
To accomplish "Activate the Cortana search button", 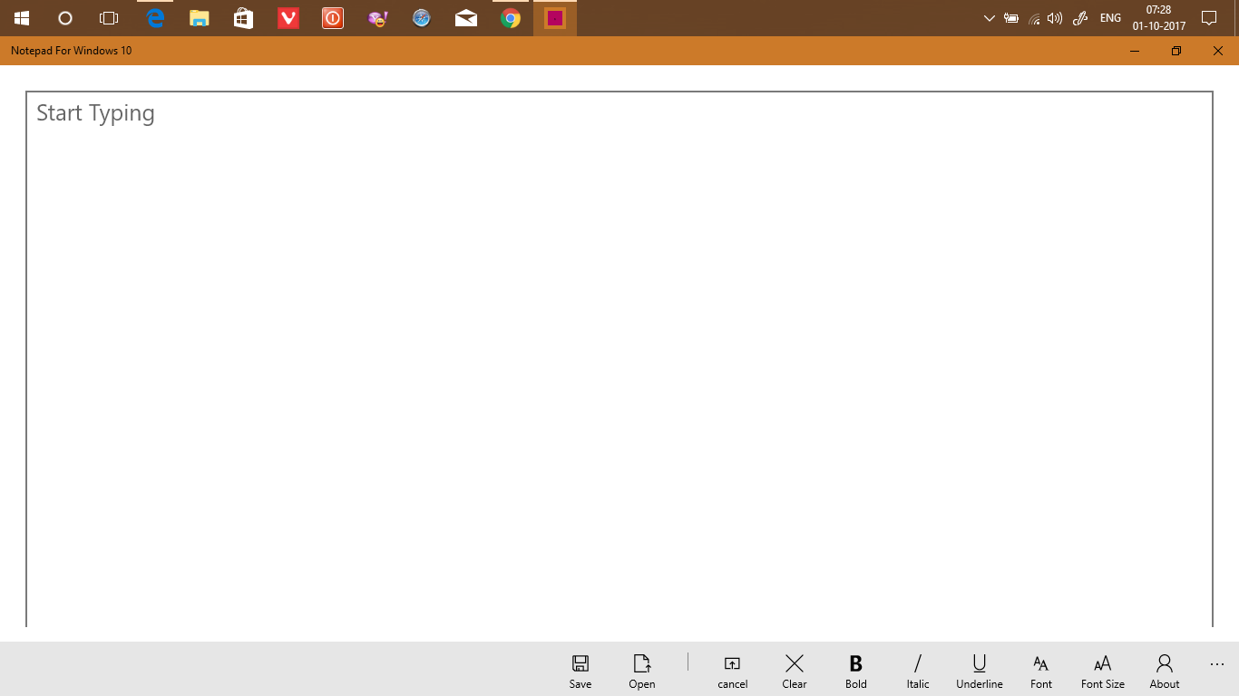I will click(63, 17).
